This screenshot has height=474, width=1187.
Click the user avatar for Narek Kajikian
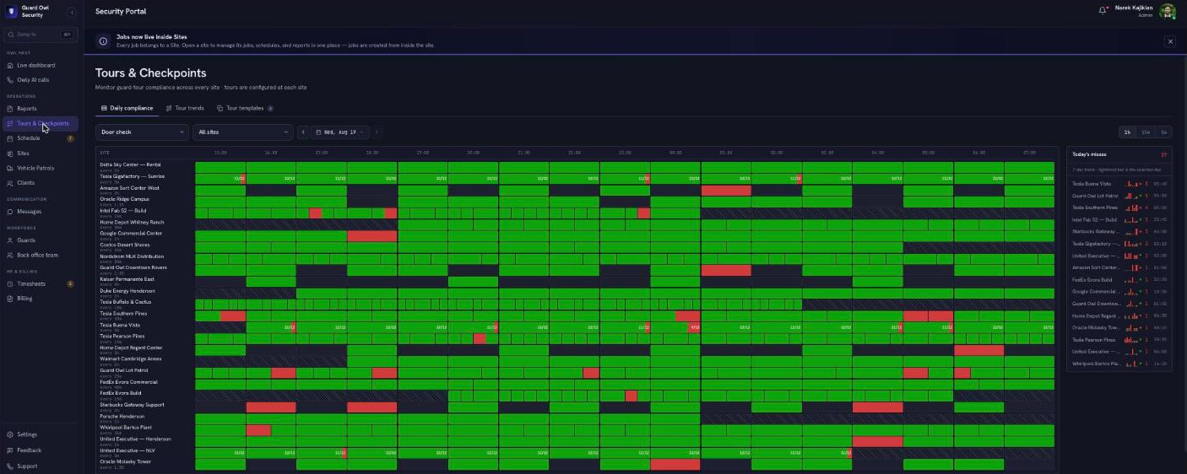click(x=1168, y=11)
